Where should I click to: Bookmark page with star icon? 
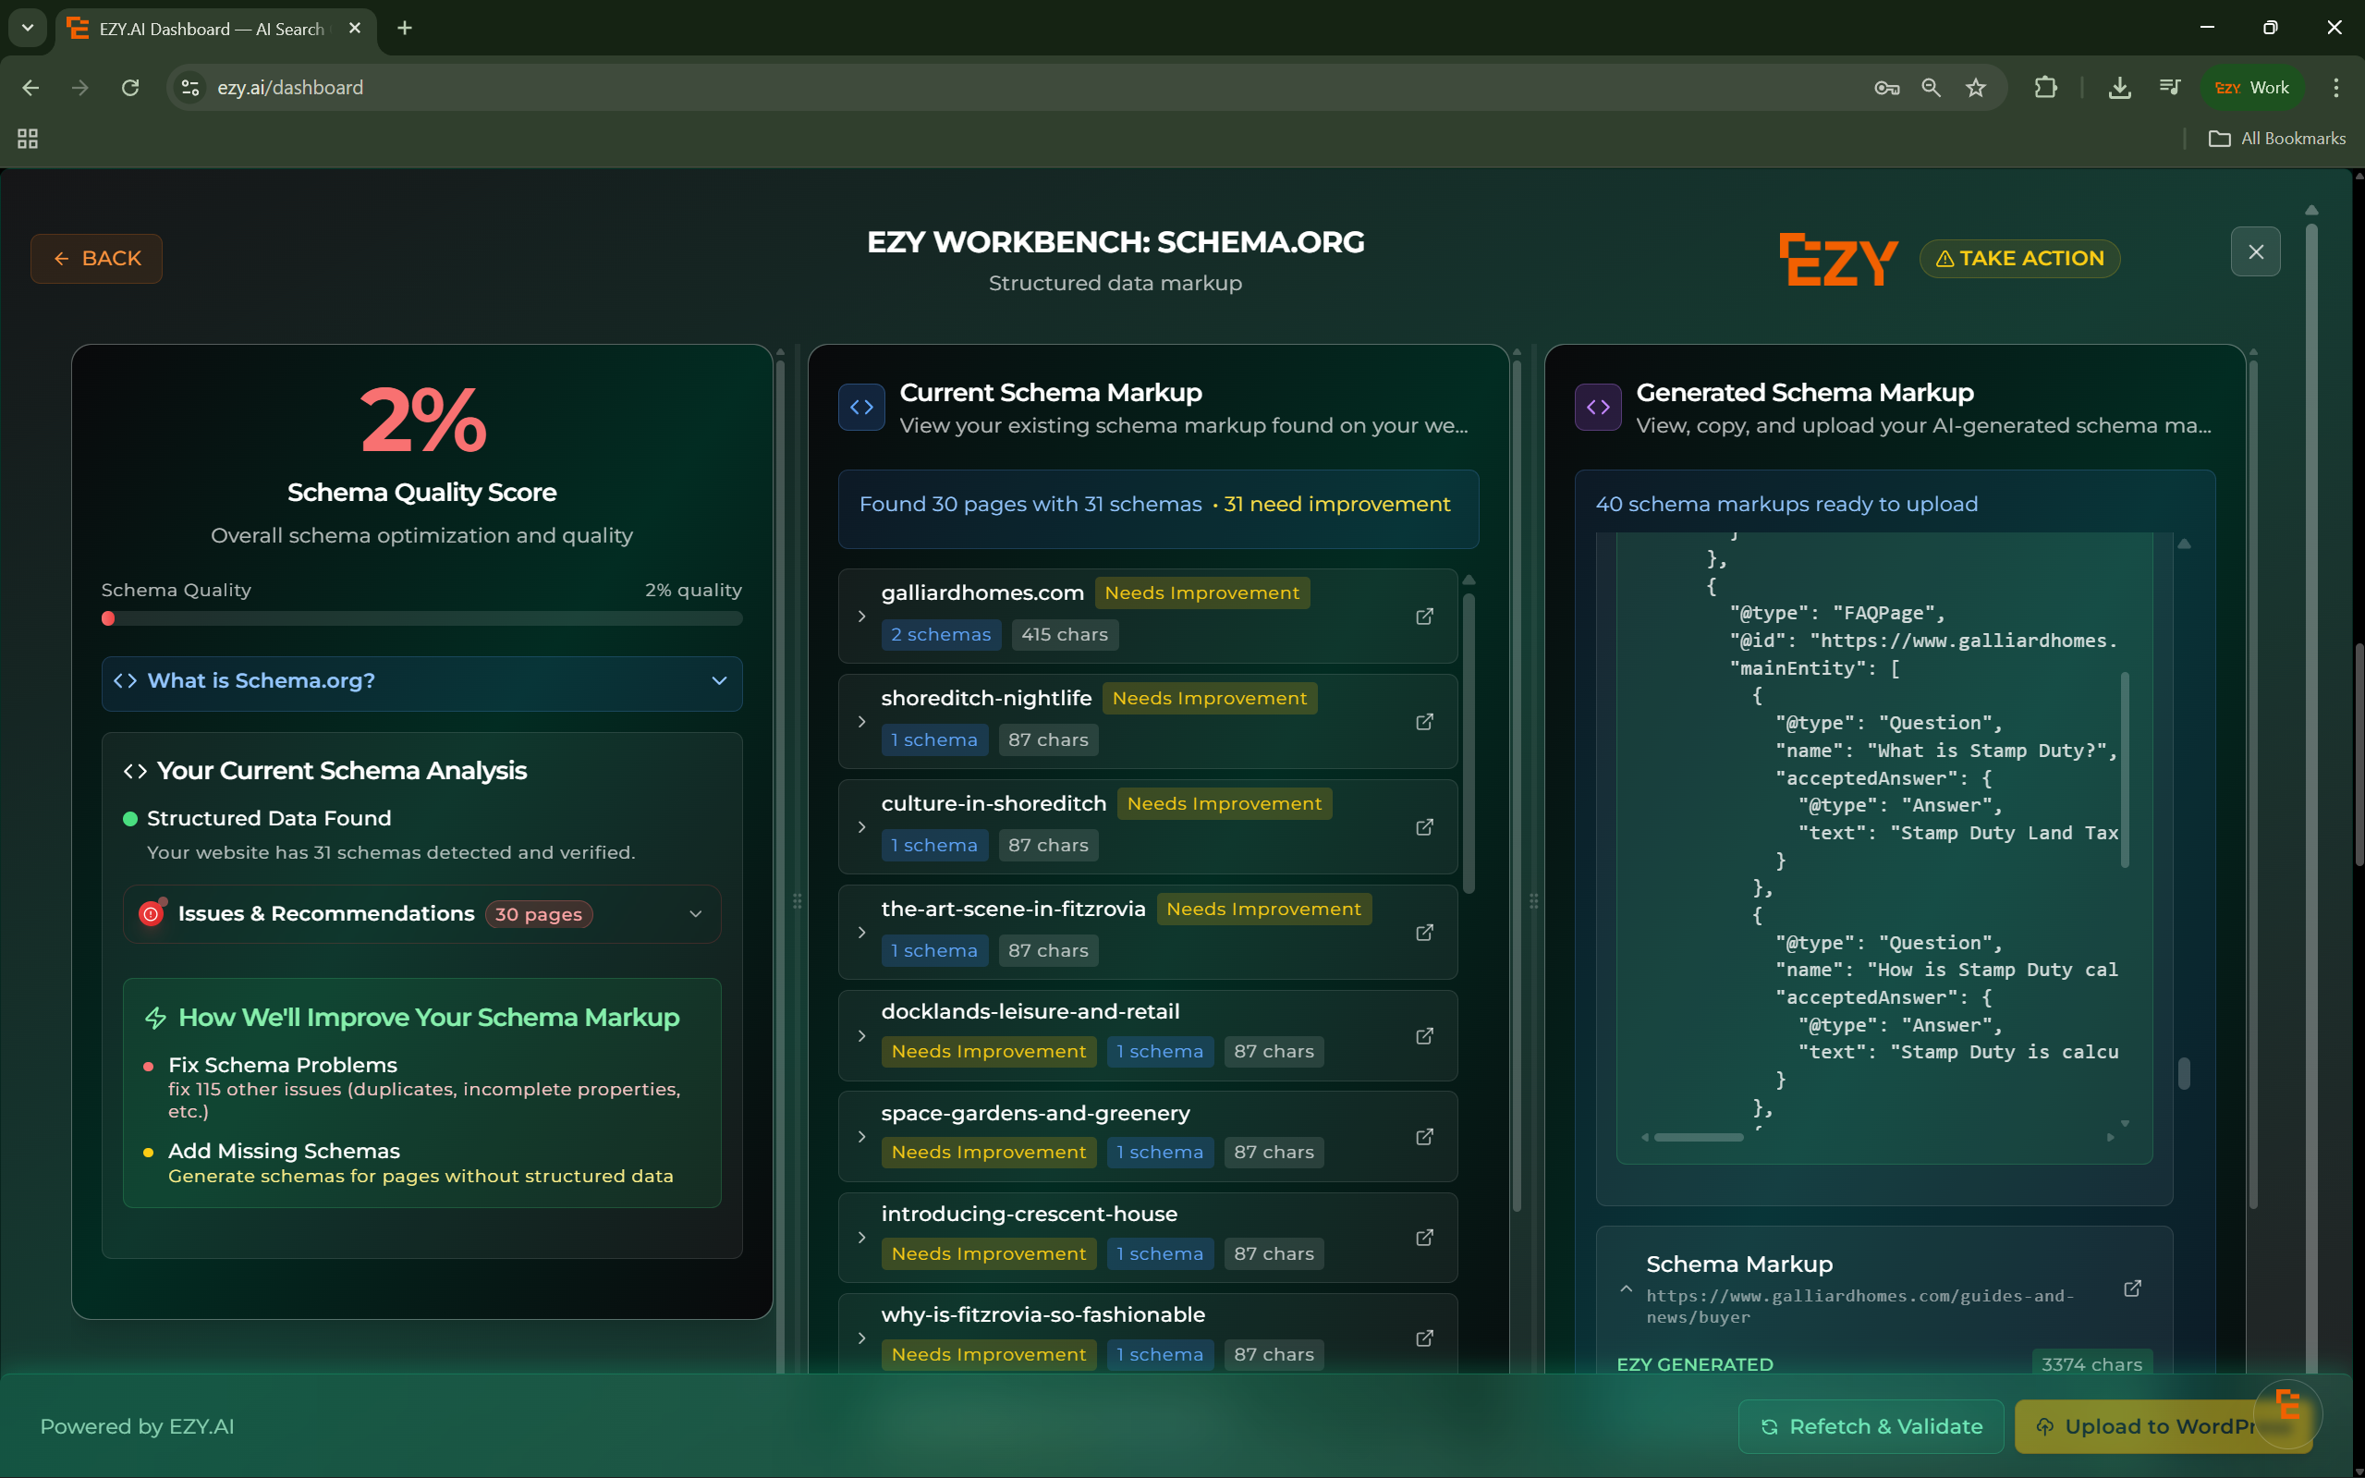[x=1976, y=88]
